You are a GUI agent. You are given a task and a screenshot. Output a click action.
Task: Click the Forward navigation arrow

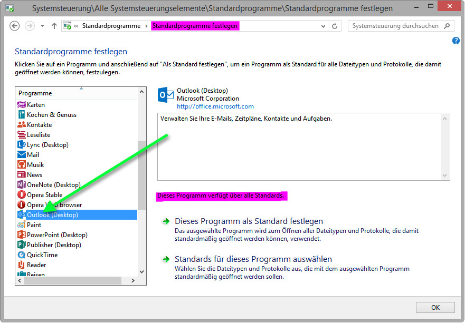click(30, 26)
